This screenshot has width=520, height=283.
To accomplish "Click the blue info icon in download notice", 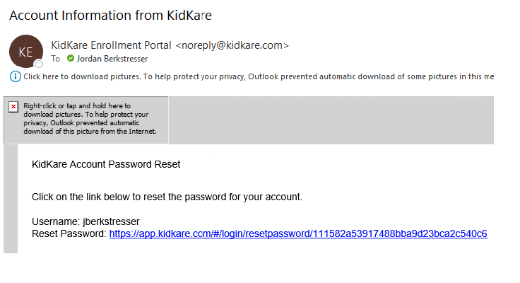I will coord(16,76).
